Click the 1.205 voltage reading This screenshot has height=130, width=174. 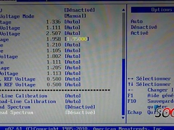[54, 68]
